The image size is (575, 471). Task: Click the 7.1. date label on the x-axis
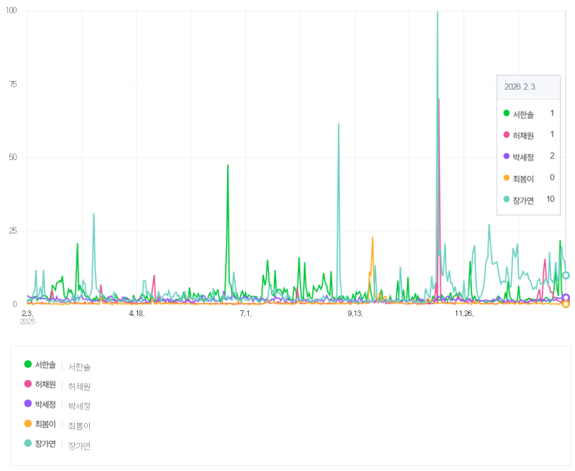246,314
